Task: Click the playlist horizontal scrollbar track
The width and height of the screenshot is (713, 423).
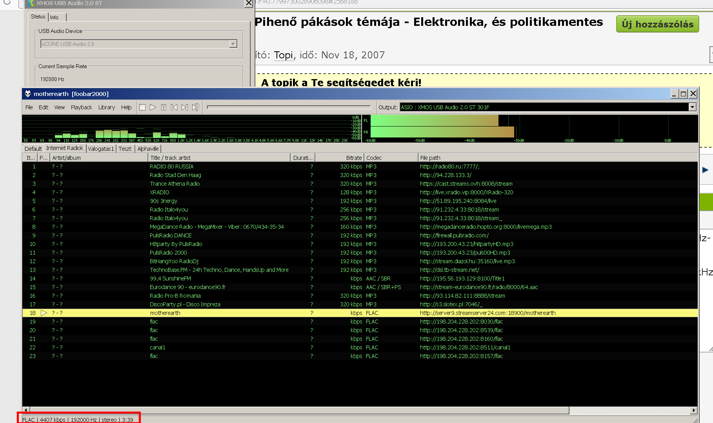Action: [629, 410]
